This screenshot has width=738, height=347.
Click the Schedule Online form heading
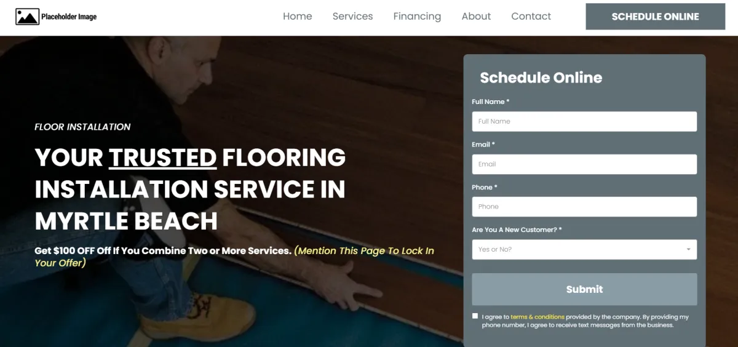(x=541, y=78)
